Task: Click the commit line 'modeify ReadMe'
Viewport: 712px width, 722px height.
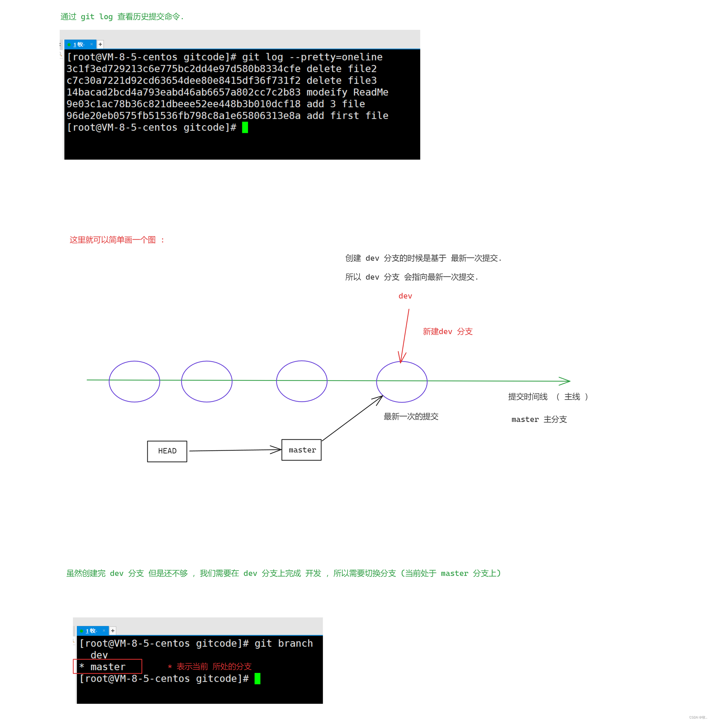Action: click(x=227, y=92)
